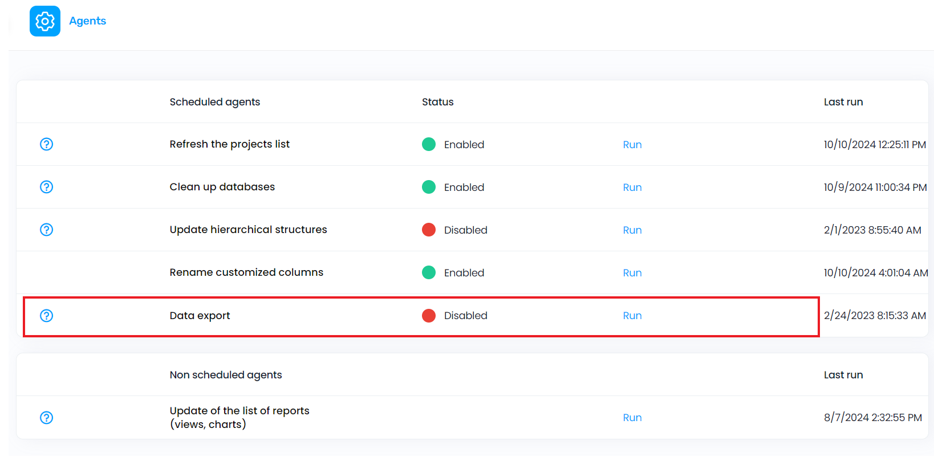Toggle Disabled status of Update hierarchical structures
This screenshot has width=934, height=461.
click(465, 230)
